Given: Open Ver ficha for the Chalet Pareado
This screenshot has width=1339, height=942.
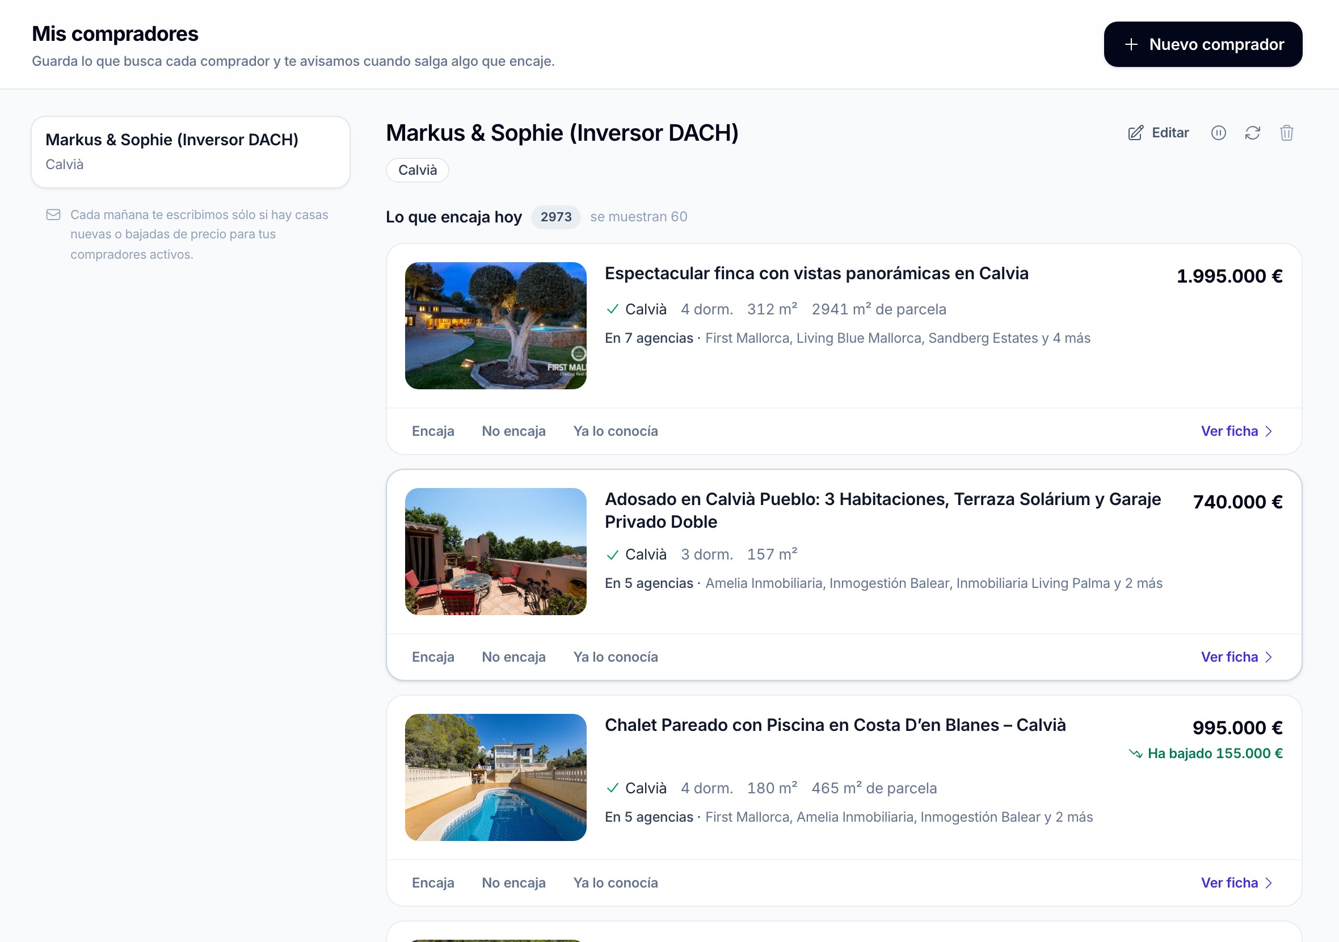Looking at the screenshot, I should tap(1237, 882).
